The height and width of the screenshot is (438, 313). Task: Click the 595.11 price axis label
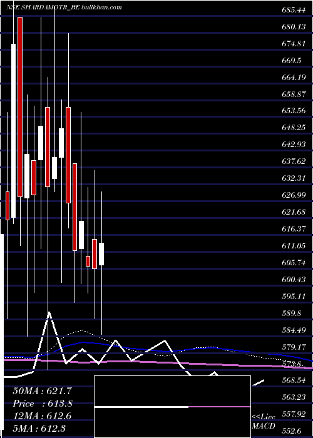coord(294,296)
